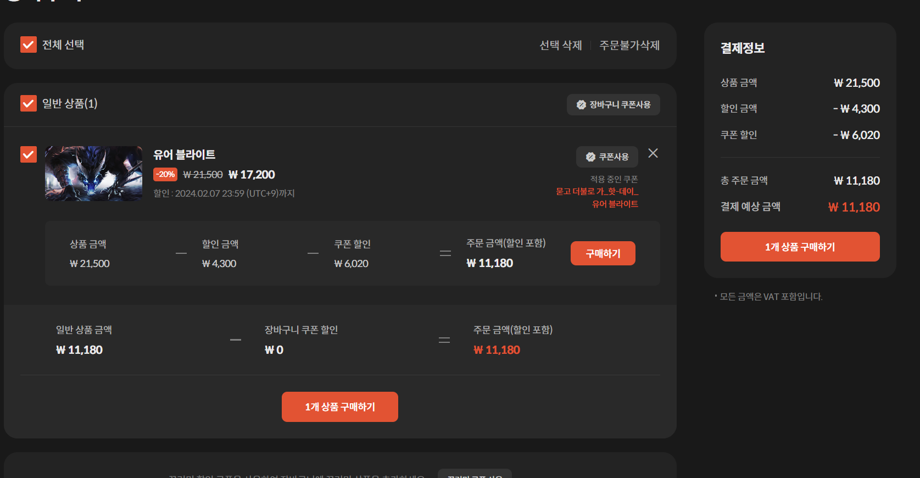This screenshot has width=920, height=478.
Task: Click the 주문불가삭제 link
Action: click(x=629, y=45)
